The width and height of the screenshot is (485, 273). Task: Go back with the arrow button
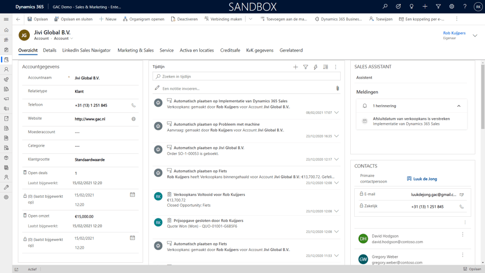[x=18, y=19]
